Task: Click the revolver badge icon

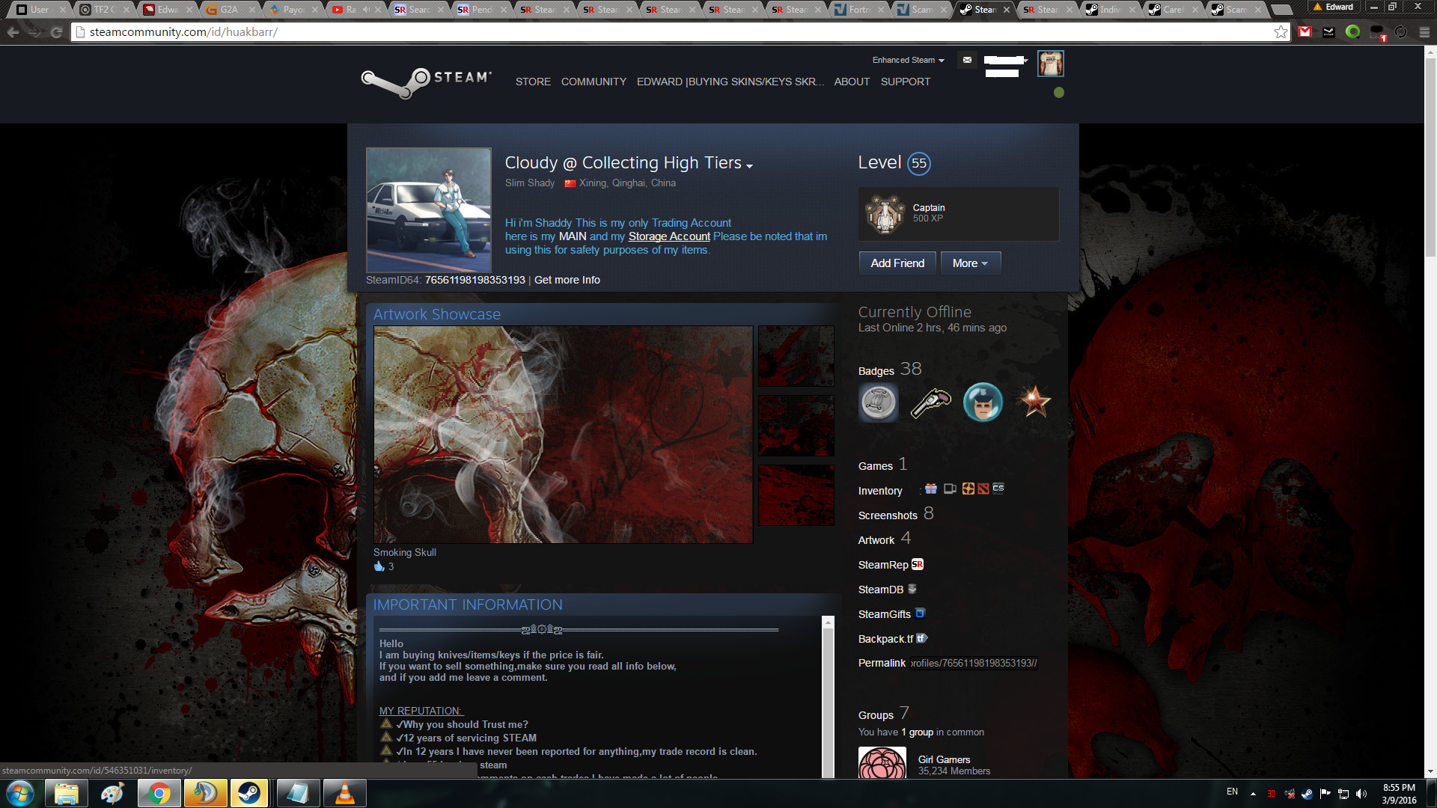Action: pos(930,403)
